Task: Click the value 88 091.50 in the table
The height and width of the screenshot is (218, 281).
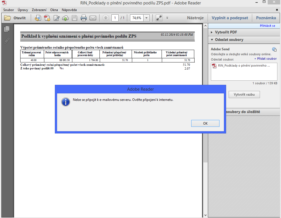Action: tap(65, 60)
